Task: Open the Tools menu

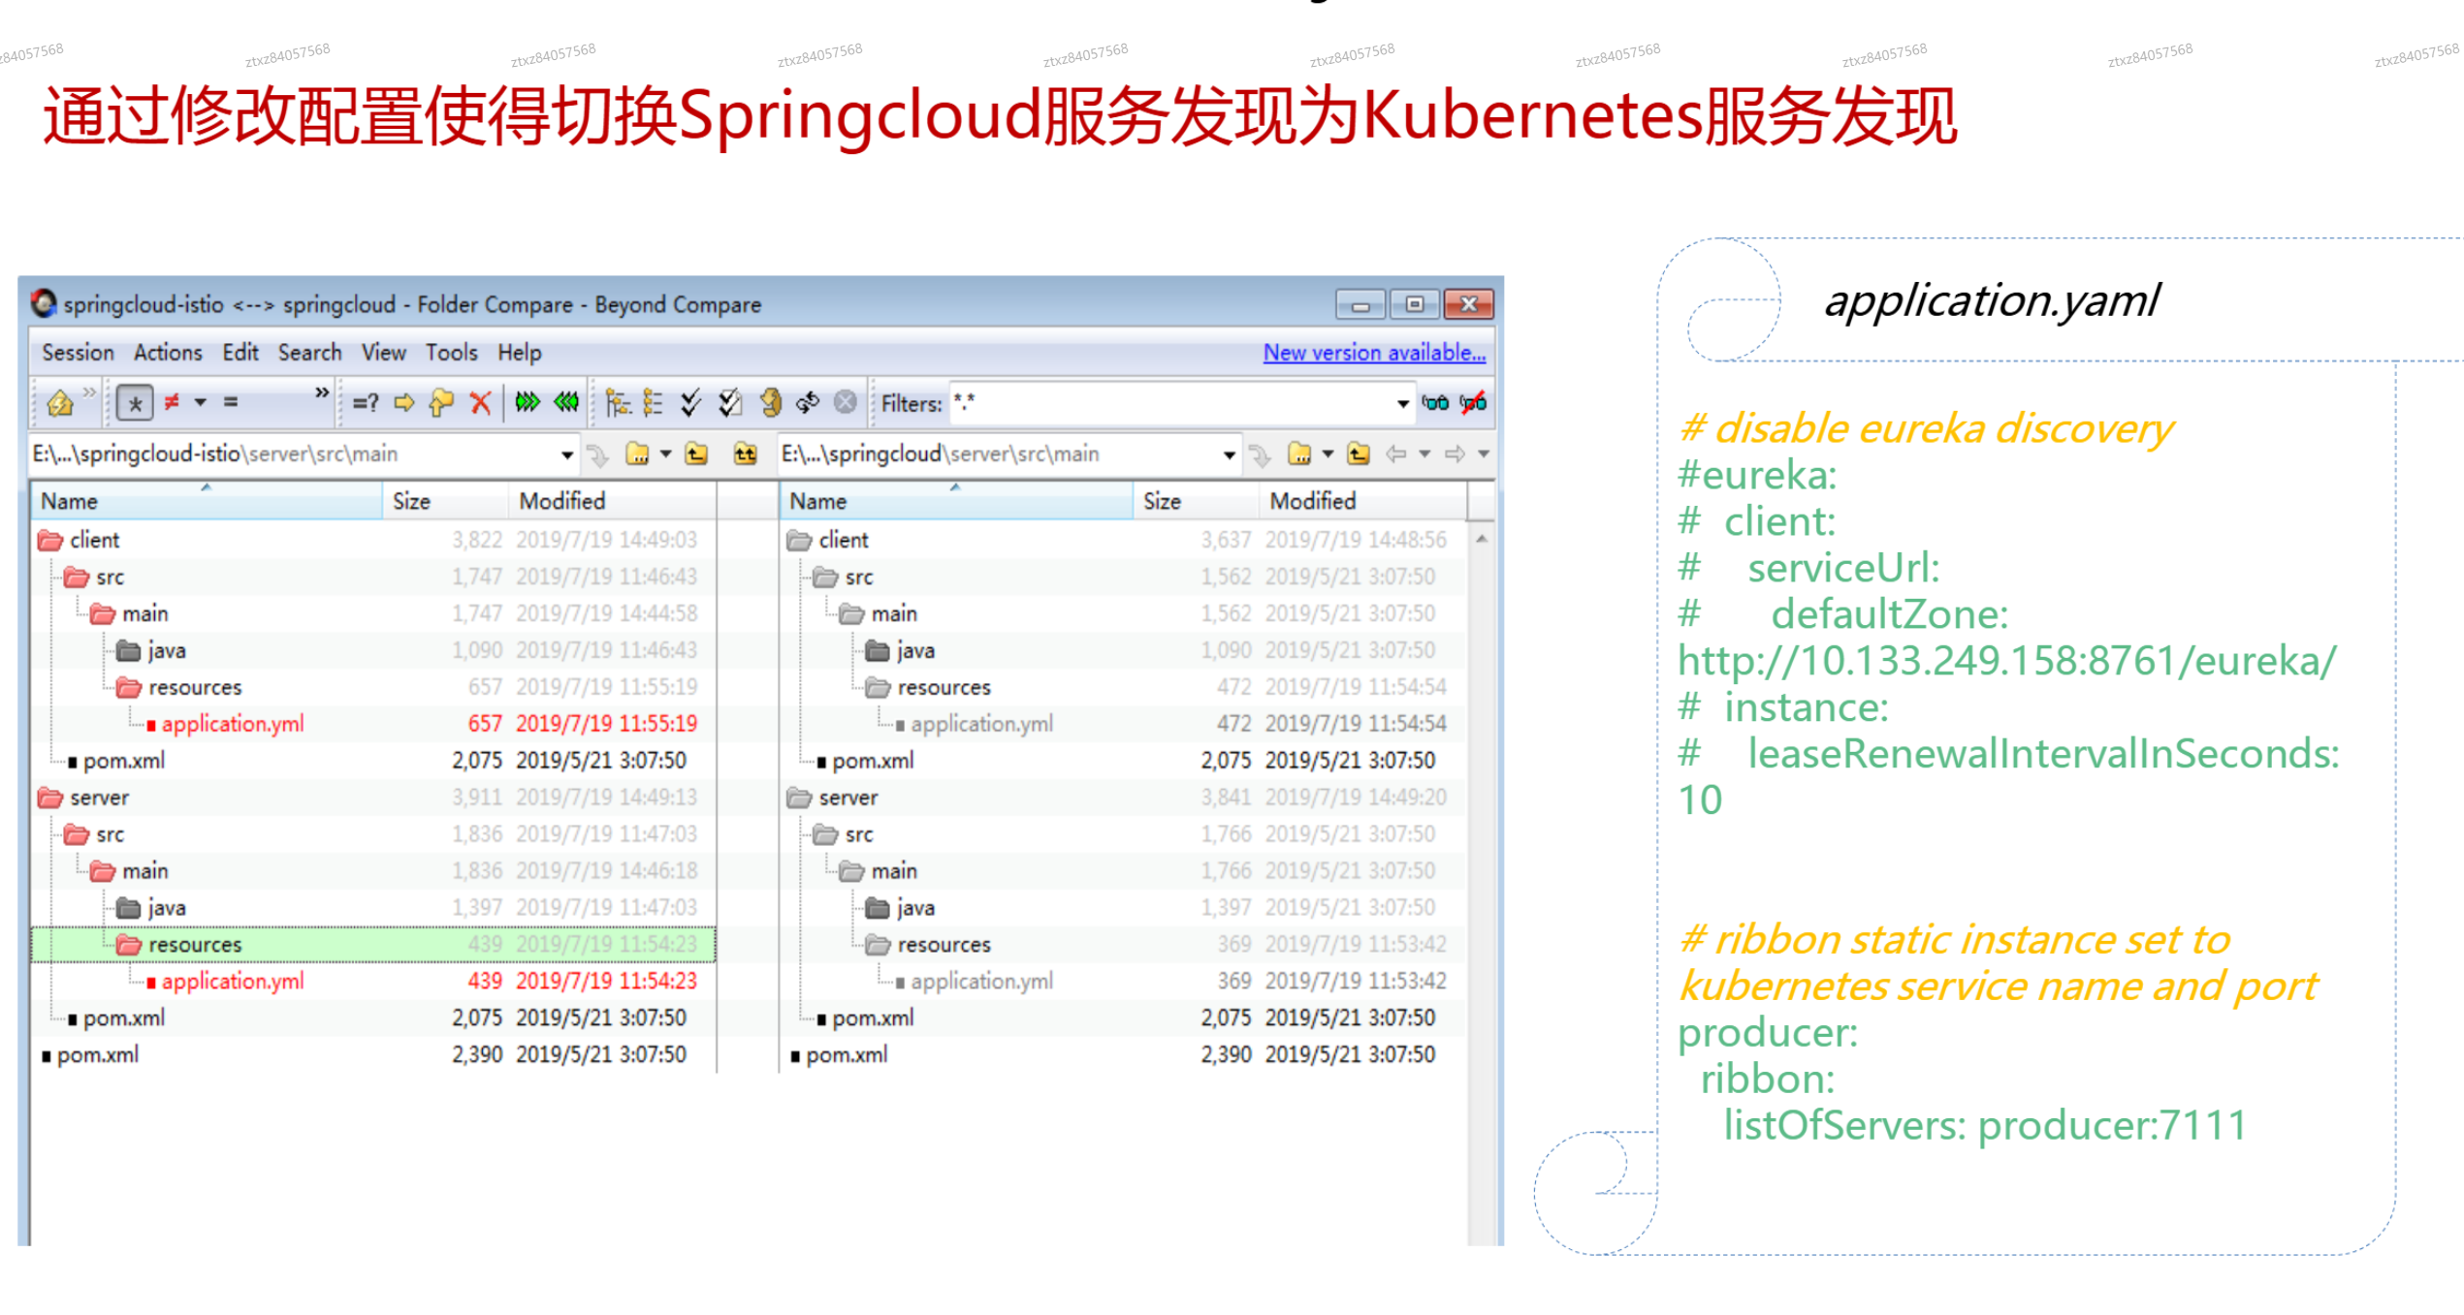Action: click(451, 353)
